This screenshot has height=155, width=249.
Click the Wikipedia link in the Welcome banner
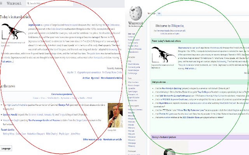177,26
